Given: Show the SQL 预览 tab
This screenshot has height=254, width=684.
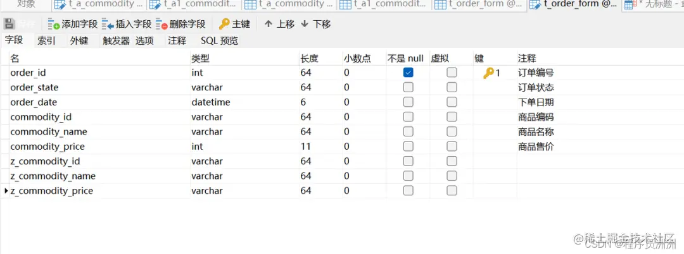Looking at the screenshot, I should [x=219, y=41].
